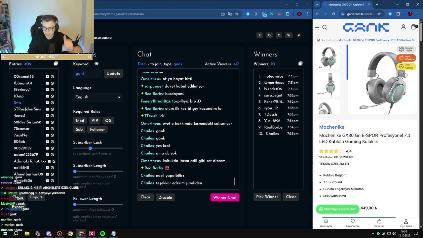Go to Anasayfa in the bottom nav
The height and width of the screenshot is (238, 423).
pos(326,223)
